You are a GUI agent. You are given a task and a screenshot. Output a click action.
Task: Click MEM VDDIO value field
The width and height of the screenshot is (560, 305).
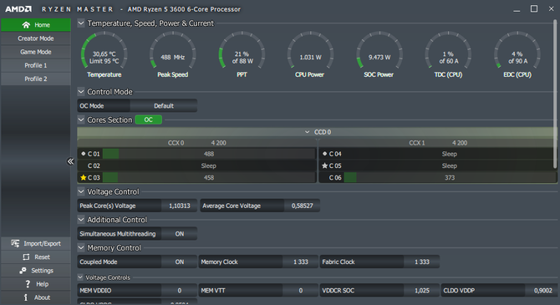point(180,290)
